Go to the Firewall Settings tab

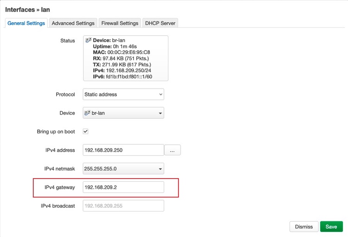[120, 23]
